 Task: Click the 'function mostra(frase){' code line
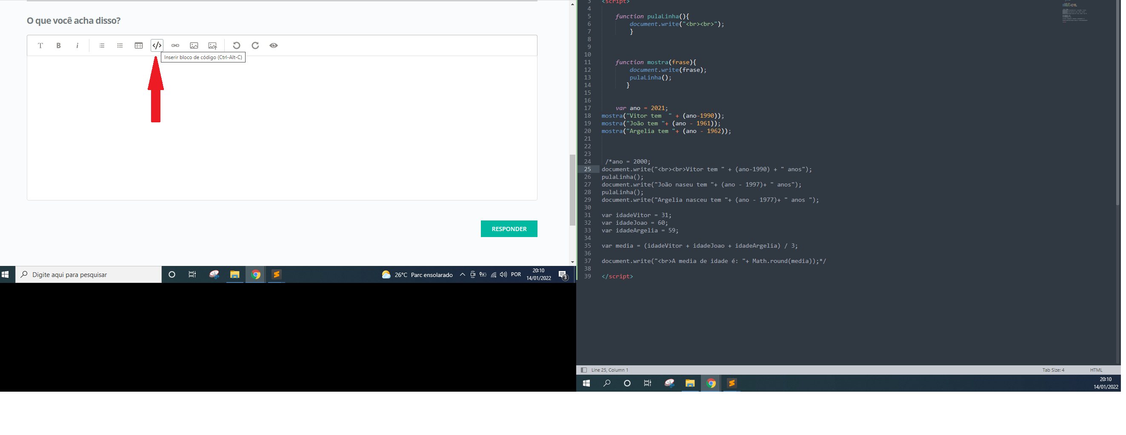pyautogui.click(x=655, y=62)
